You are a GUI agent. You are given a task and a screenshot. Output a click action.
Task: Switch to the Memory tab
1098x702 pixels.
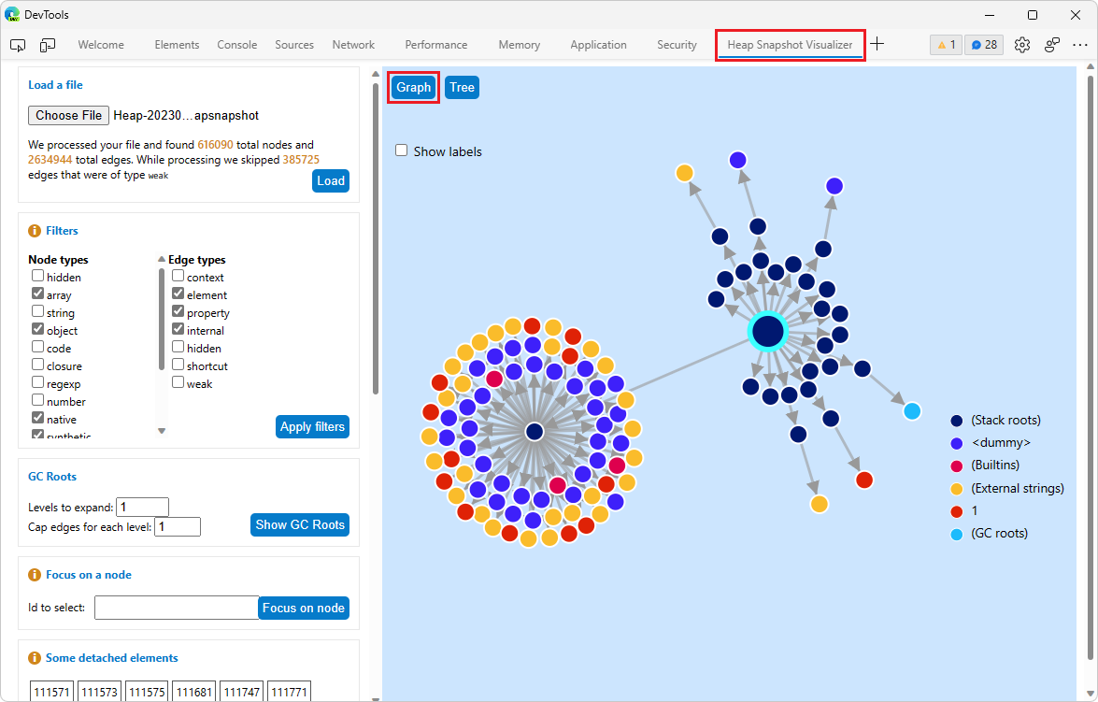point(519,45)
